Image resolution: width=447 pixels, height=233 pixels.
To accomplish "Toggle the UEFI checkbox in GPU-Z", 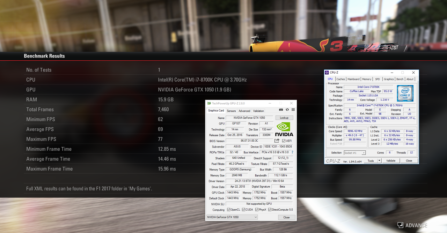I will click(284, 141).
